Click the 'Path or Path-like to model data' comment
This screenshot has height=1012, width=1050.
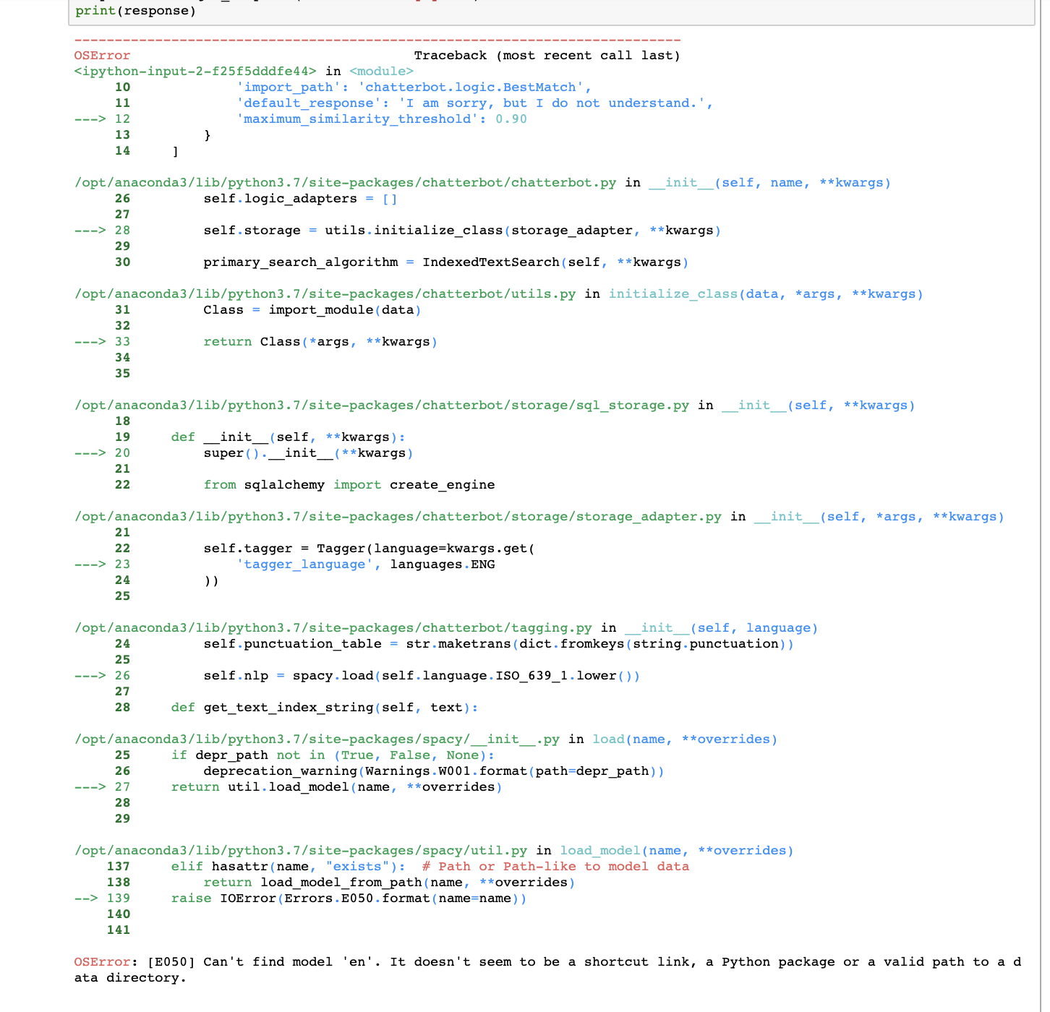555,867
